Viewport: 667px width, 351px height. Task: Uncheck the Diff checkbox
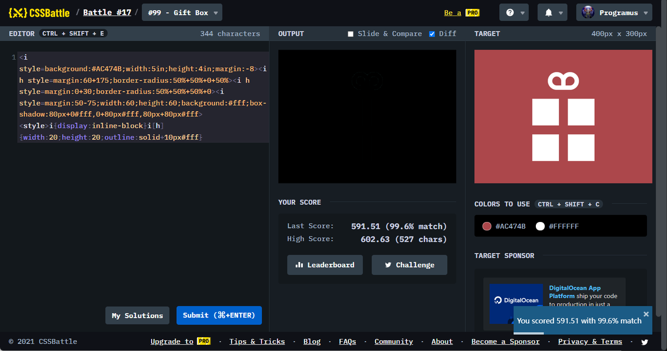(432, 34)
